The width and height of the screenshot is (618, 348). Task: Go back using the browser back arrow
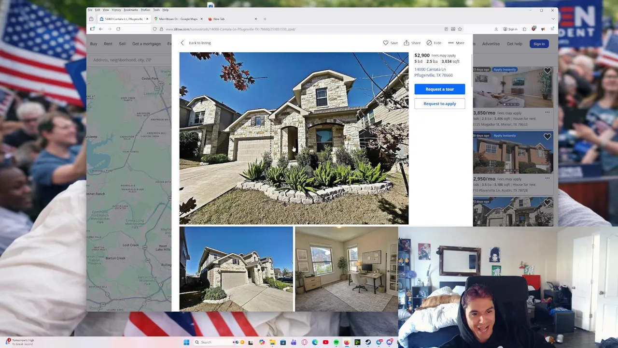(101, 29)
